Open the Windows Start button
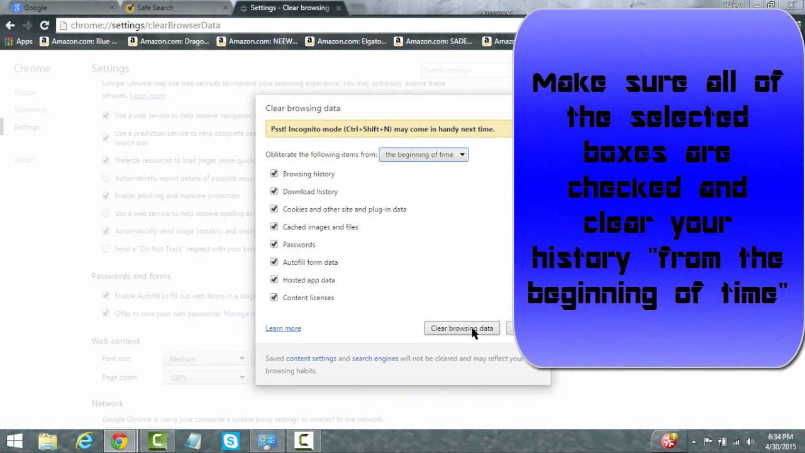The width and height of the screenshot is (805, 453). tap(14, 441)
